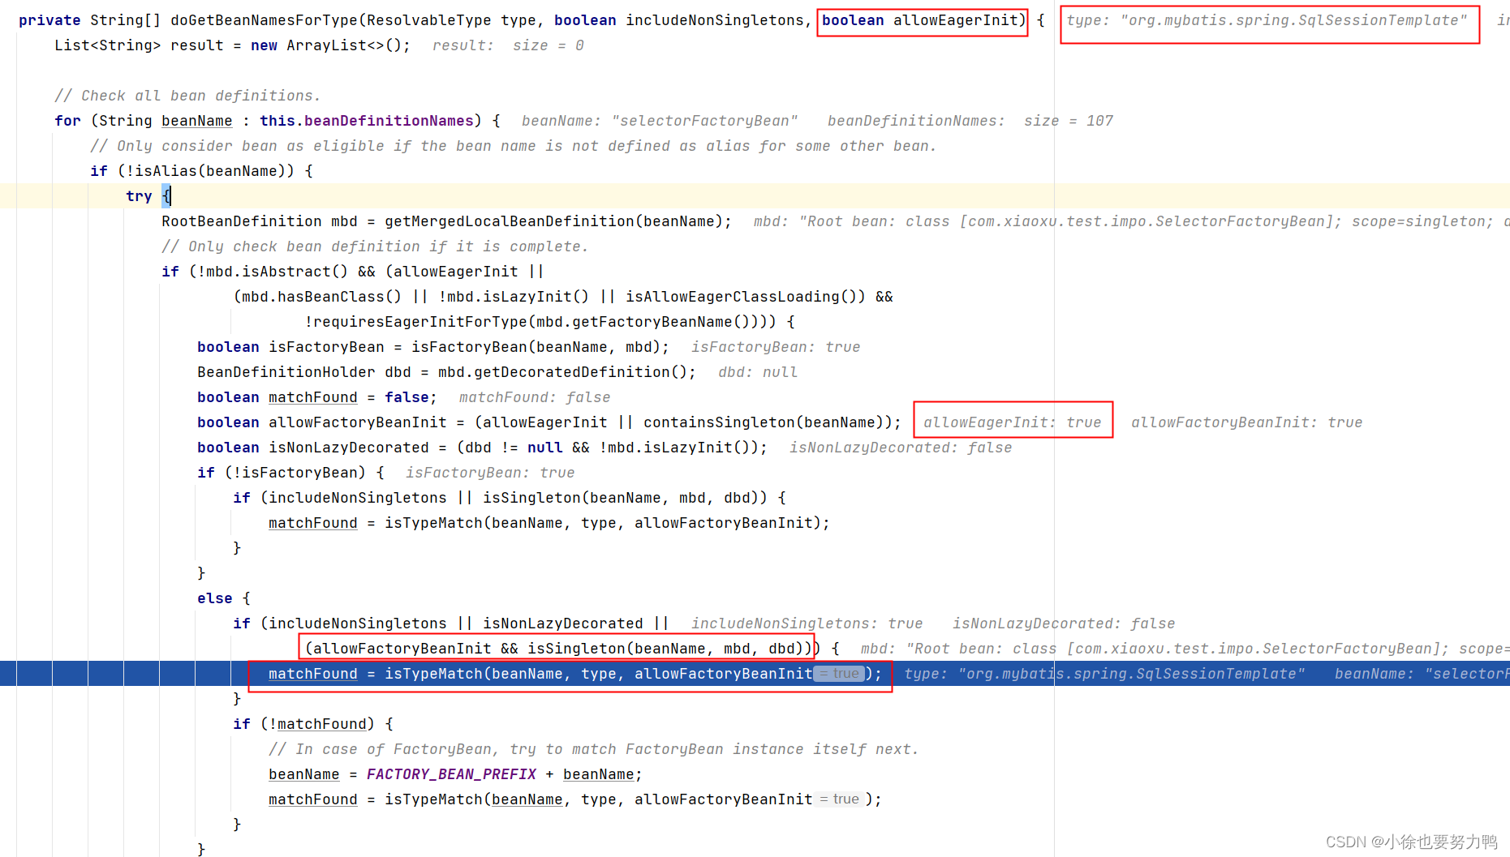Click comment 'Only consider bean as eligible'
This screenshot has height=857, width=1510.
coord(251,146)
